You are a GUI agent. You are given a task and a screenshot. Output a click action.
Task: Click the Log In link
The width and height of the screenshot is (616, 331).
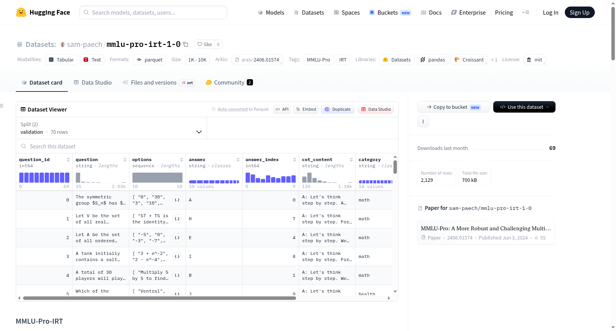click(x=550, y=12)
